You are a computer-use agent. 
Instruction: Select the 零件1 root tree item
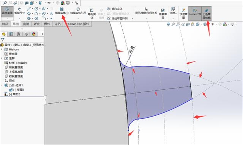[22, 45]
